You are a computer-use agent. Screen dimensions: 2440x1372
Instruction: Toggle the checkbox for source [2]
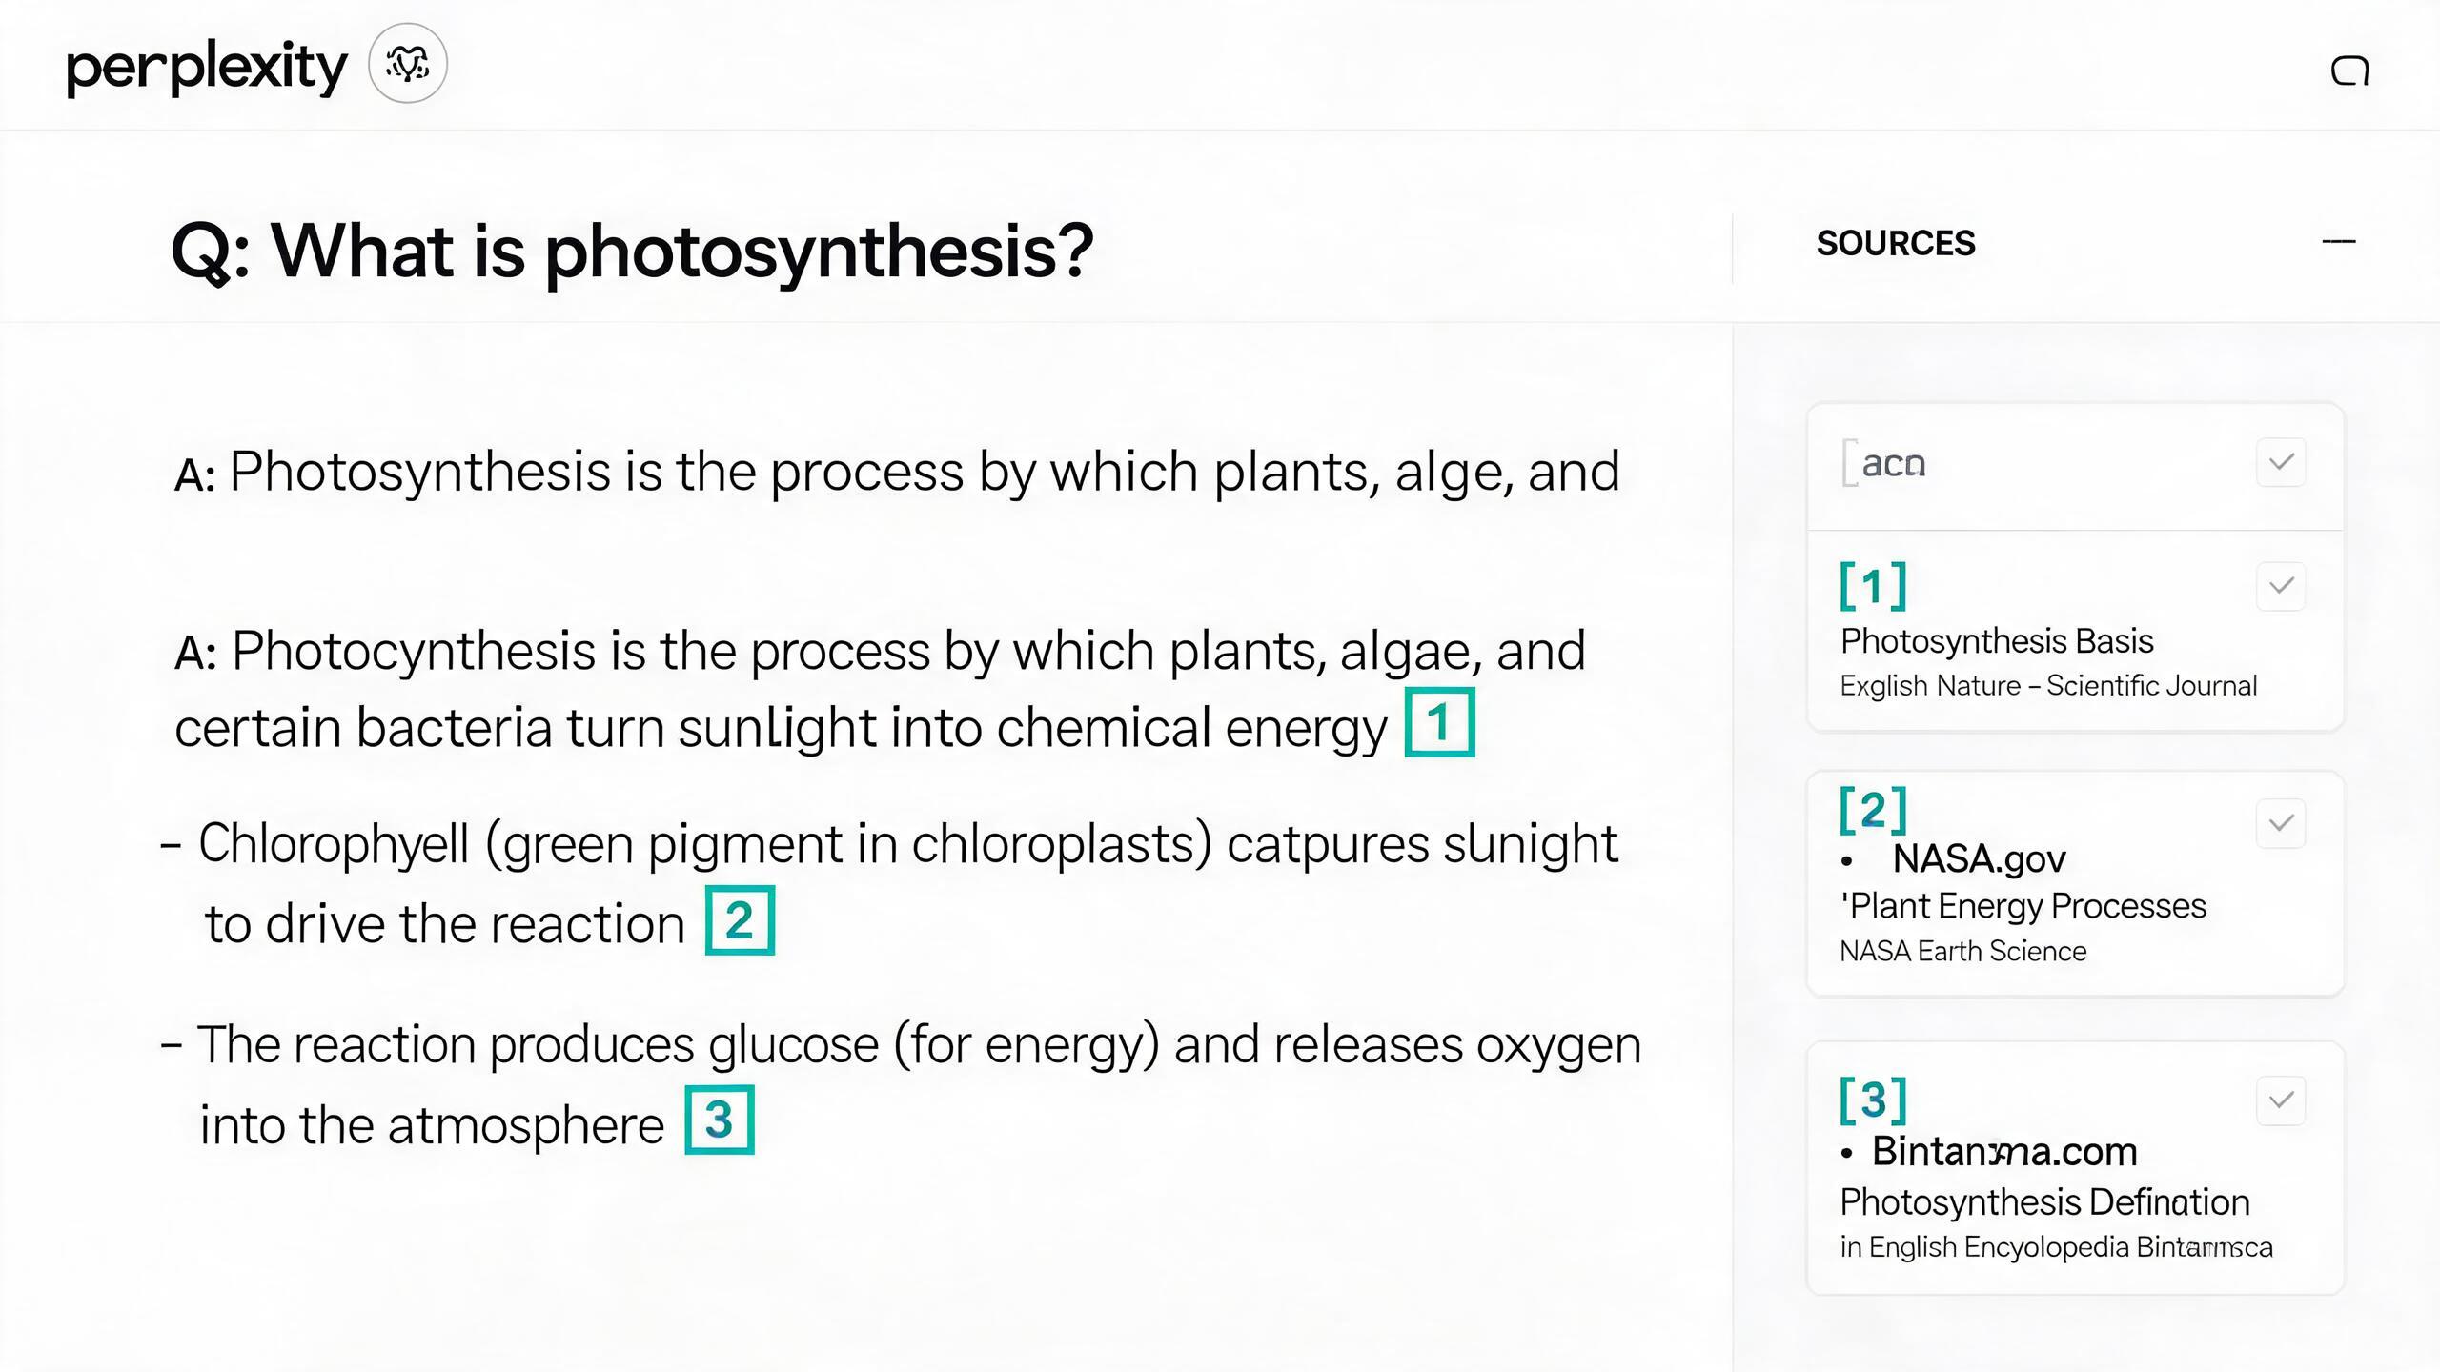pyautogui.click(x=2281, y=823)
